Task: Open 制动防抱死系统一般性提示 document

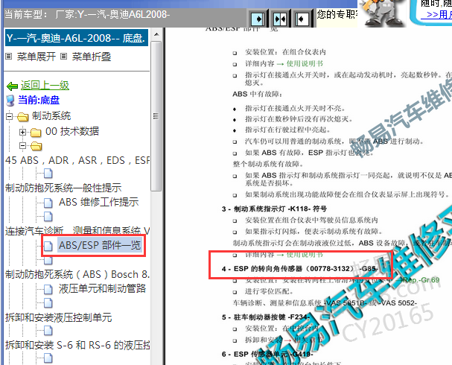Action: [x=63, y=188]
